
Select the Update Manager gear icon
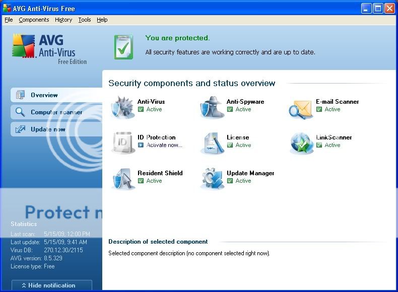[212, 179]
